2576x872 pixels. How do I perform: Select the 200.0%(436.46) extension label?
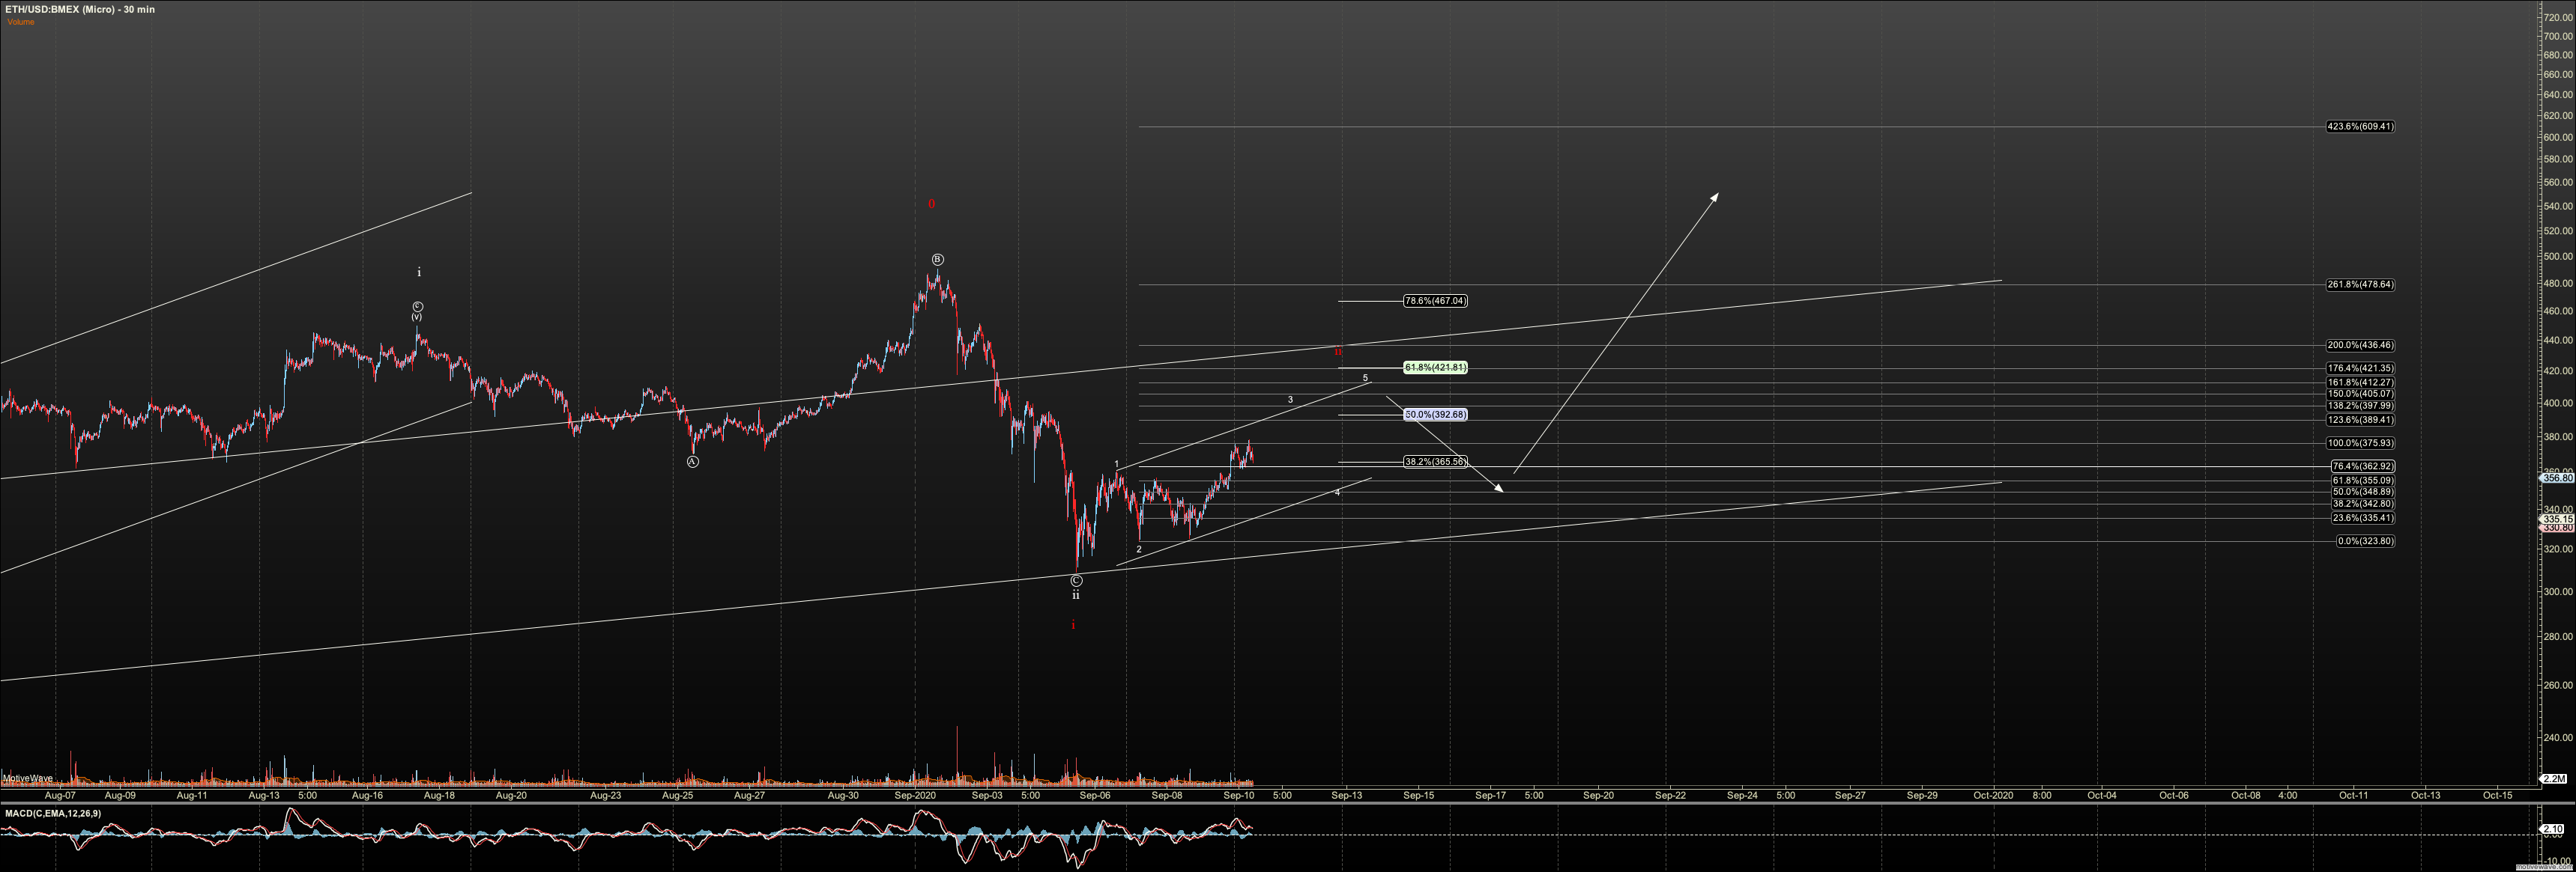pos(2360,346)
